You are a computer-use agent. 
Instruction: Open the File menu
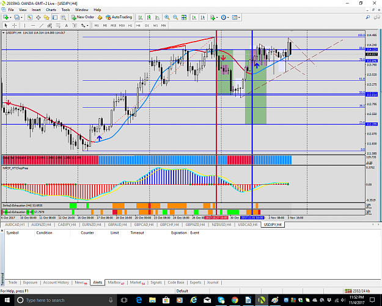coord(11,10)
